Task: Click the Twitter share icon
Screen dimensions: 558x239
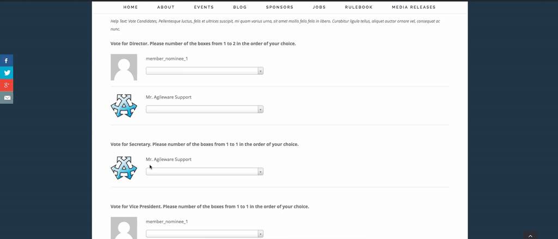Action: tap(7, 73)
